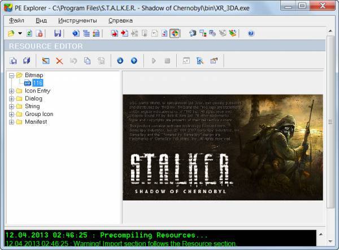Open Export viewer with red right-arrow page icon

click(114, 33)
